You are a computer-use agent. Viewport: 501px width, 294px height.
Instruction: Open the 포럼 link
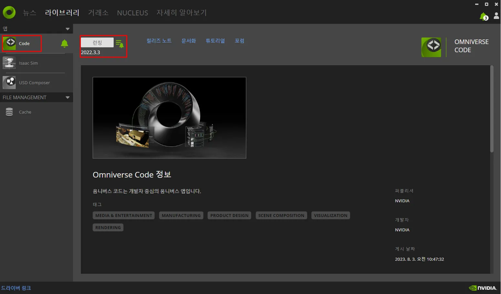pyautogui.click(x=239, y=41)
